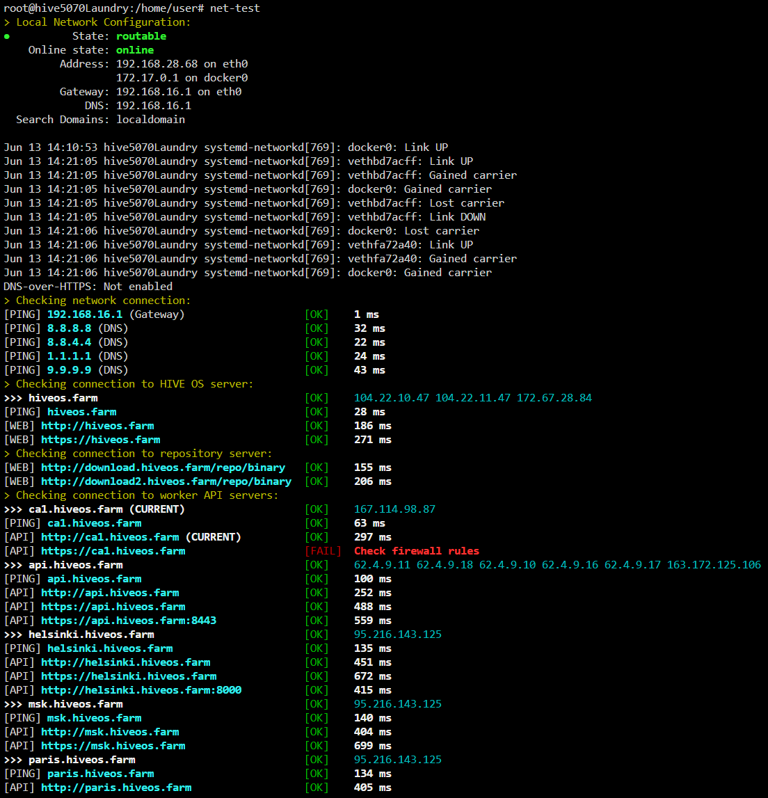
Task: Select the '> Checking connection to HIVE OS server:' heading
Action: [x=128, y=384]
